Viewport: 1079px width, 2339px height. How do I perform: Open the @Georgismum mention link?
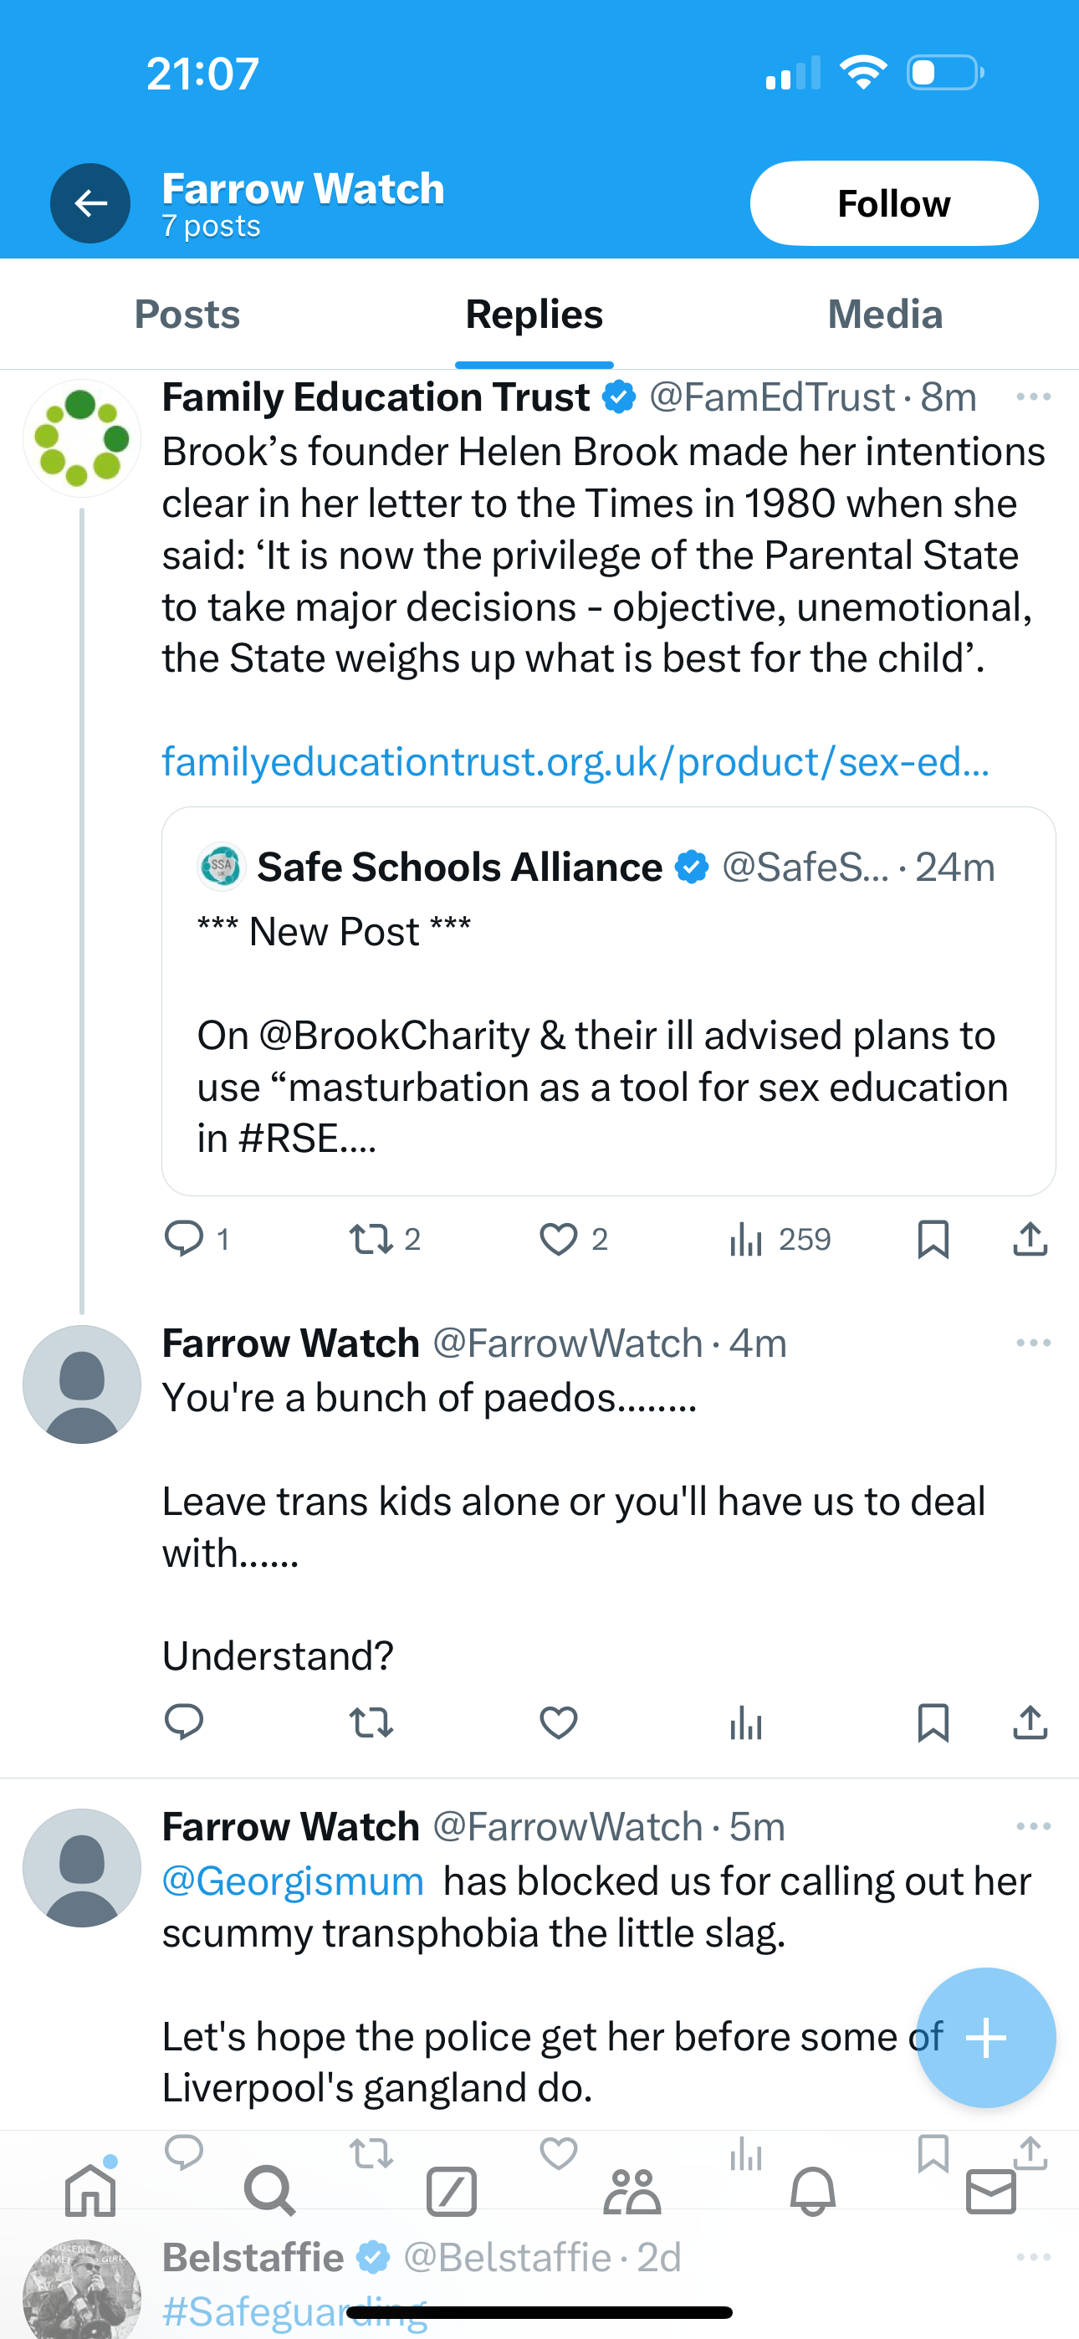click(293, 1881)
